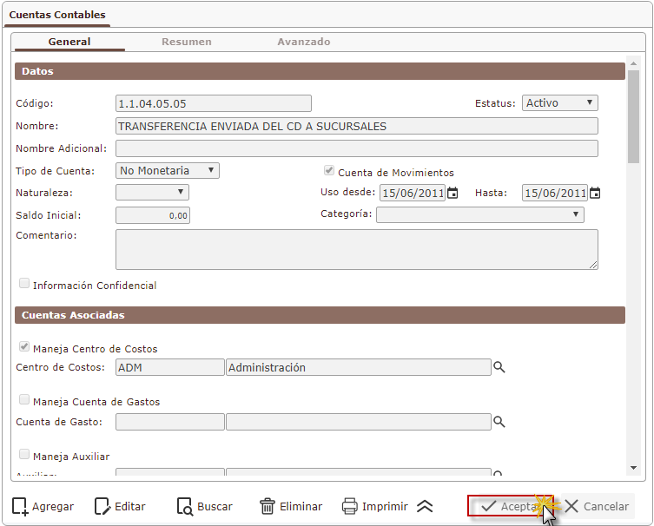Click the scrollbar up arrow

[633, 63]
